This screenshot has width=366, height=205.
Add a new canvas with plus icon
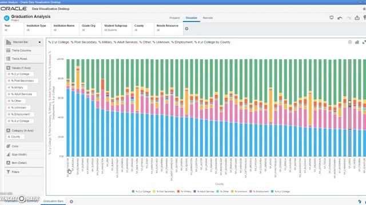click(71, 202)
